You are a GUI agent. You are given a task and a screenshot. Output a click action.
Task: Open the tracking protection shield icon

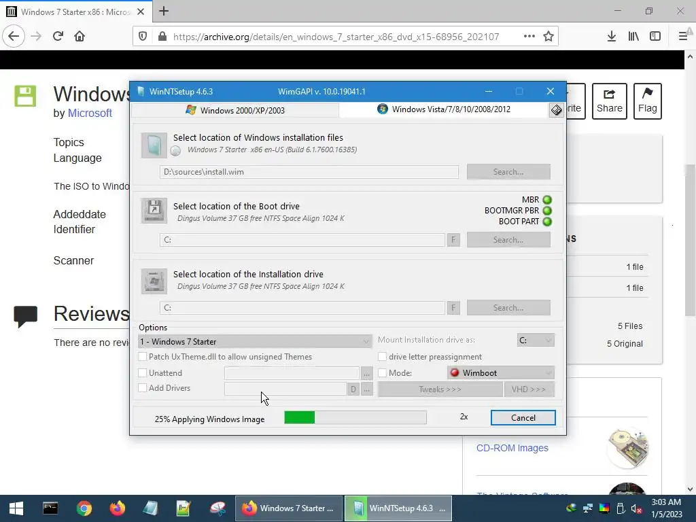click(143, 37)
